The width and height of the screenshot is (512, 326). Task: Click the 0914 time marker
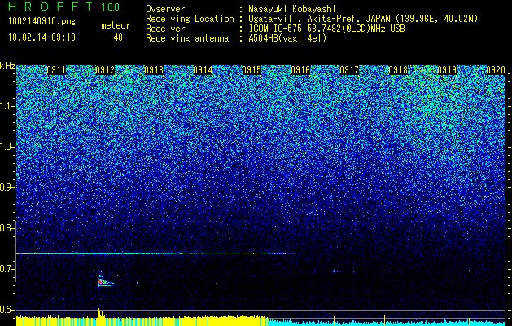click(203, 70)
